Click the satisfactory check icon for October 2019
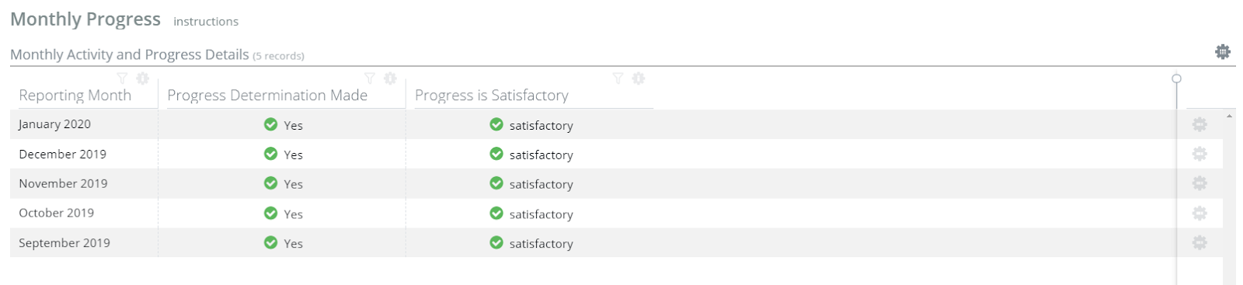The image size is (1243, 285). click(496, 213)
